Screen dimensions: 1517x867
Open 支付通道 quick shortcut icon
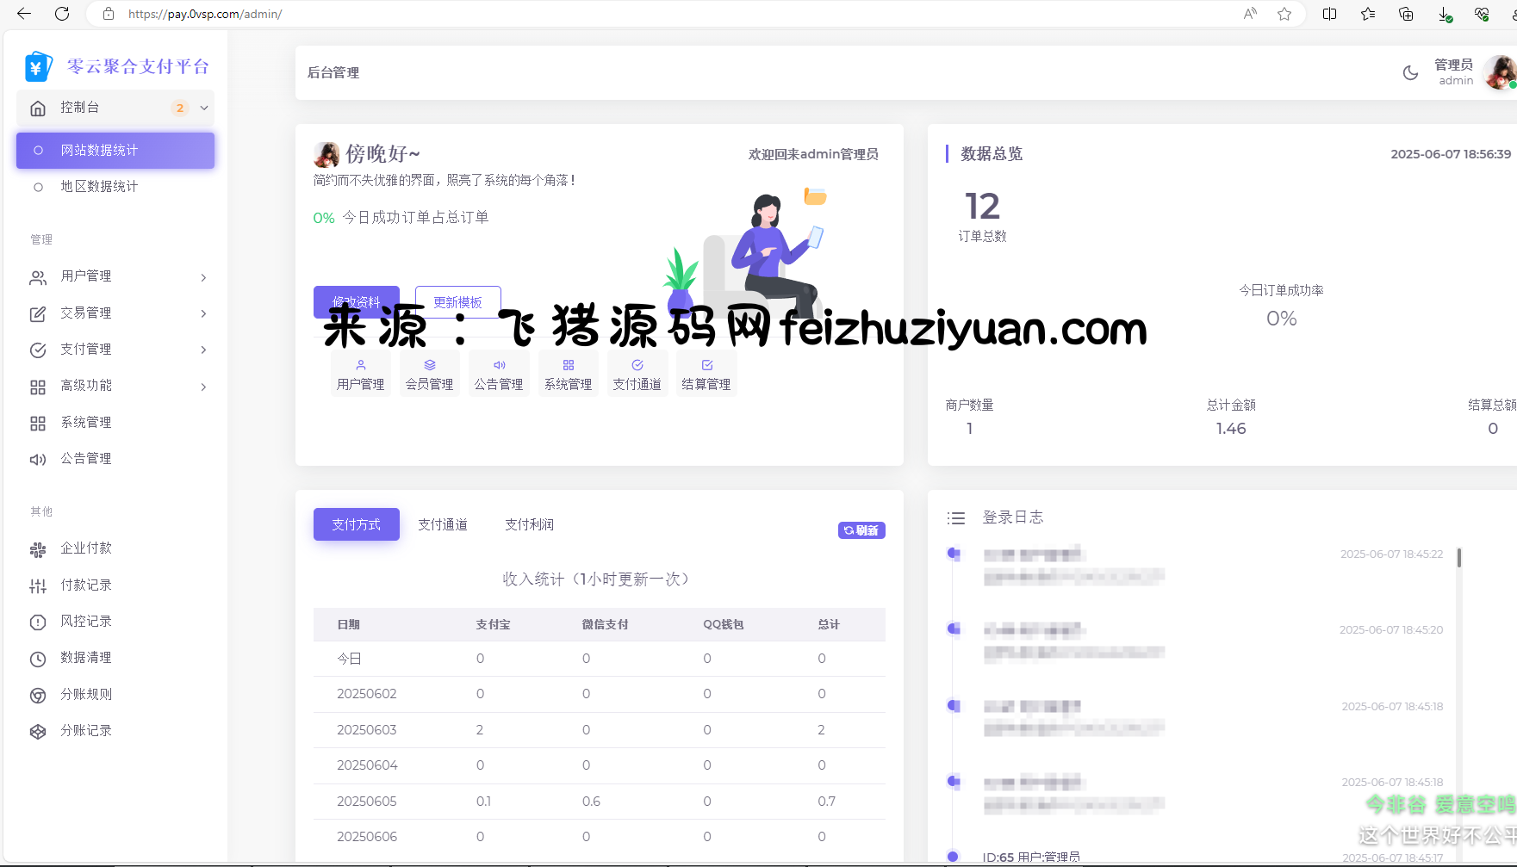637,366
